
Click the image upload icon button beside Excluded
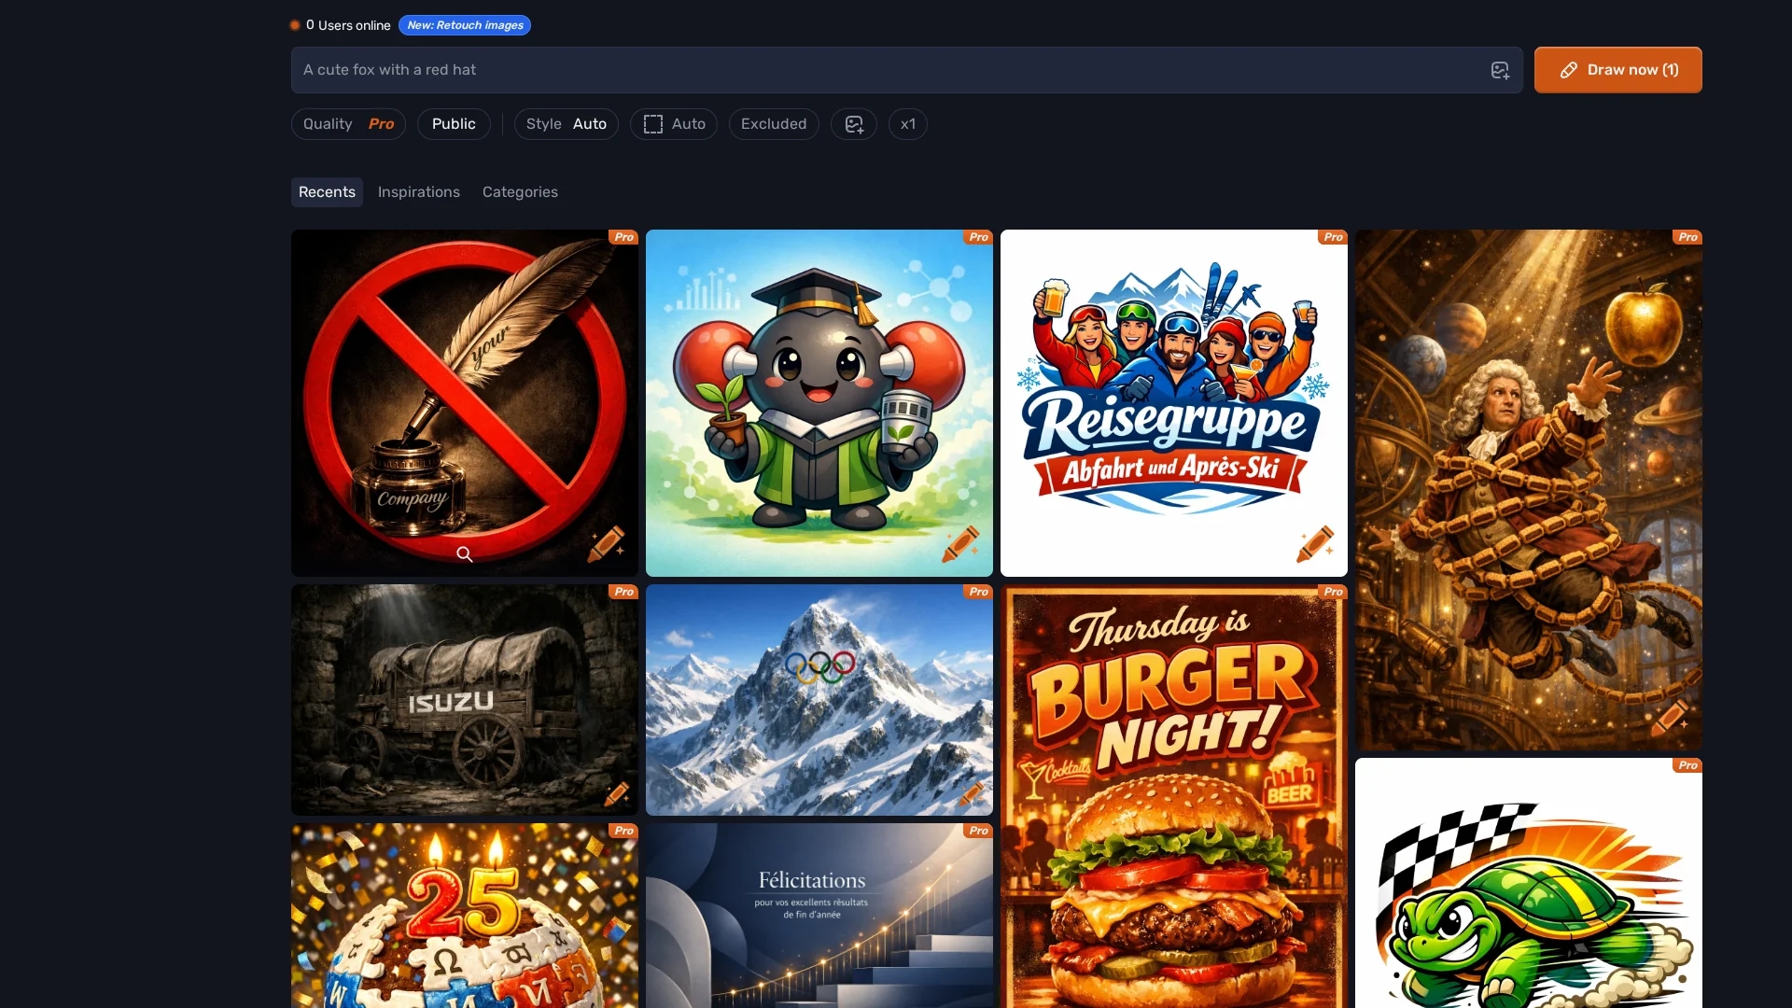click(x=854, y=124)
